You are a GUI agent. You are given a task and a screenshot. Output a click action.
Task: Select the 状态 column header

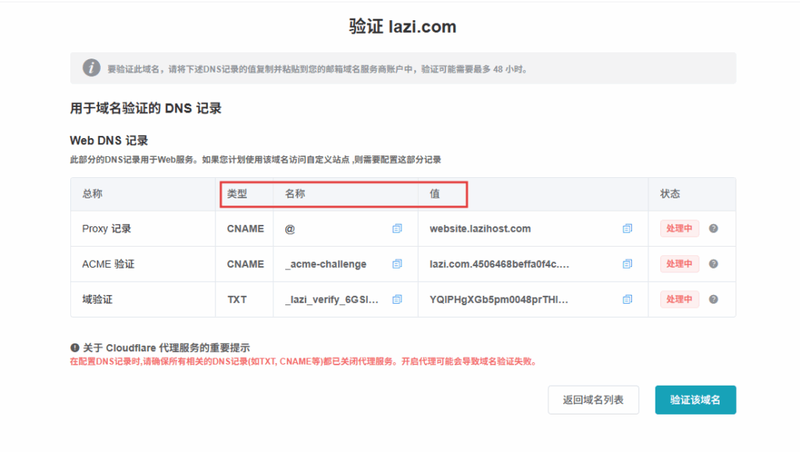[x=670, y=194]
